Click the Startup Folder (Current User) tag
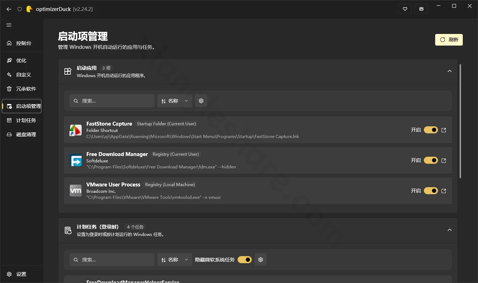The height and width of the screenshot is (283, 478). (166, 124)
